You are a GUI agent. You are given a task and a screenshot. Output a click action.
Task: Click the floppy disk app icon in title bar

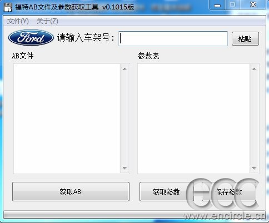click(x=8, y=7)
